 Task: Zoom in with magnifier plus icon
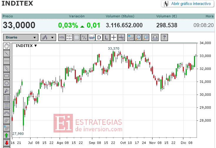pyautogui.click(x=145, y=38)
